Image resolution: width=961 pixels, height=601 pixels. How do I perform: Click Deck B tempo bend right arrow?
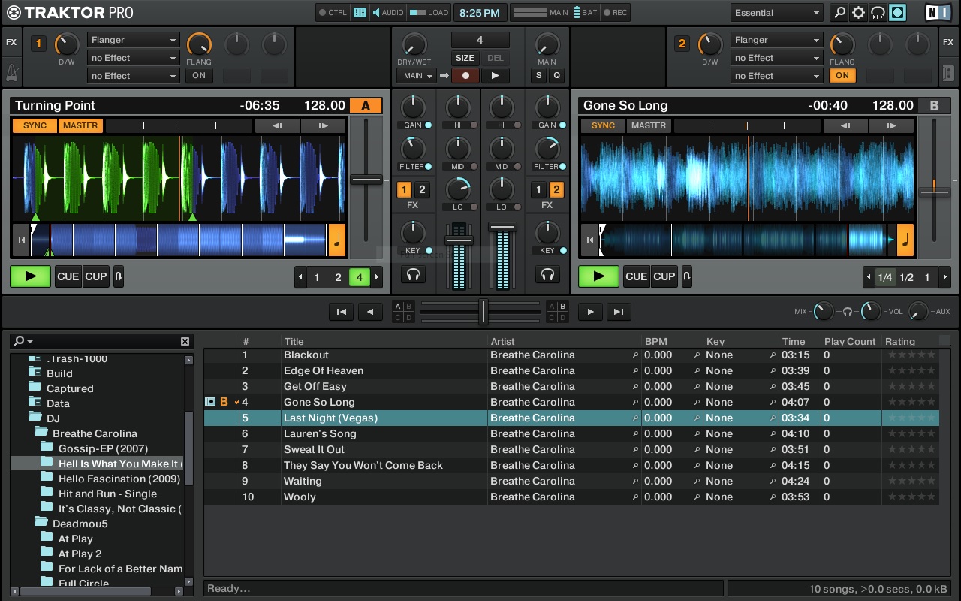(892, 125)
